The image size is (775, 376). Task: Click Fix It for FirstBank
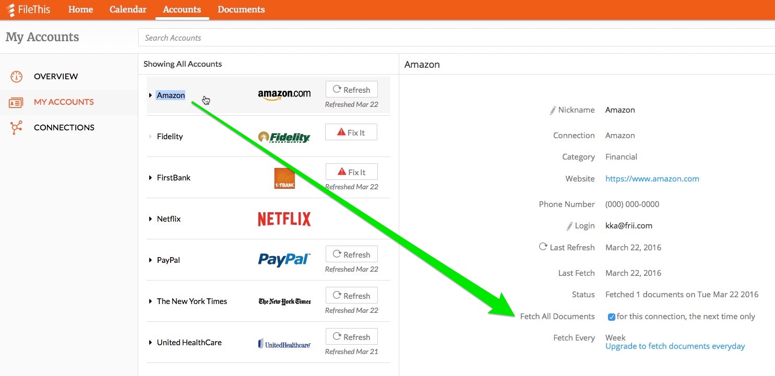(x=351, y=172)
